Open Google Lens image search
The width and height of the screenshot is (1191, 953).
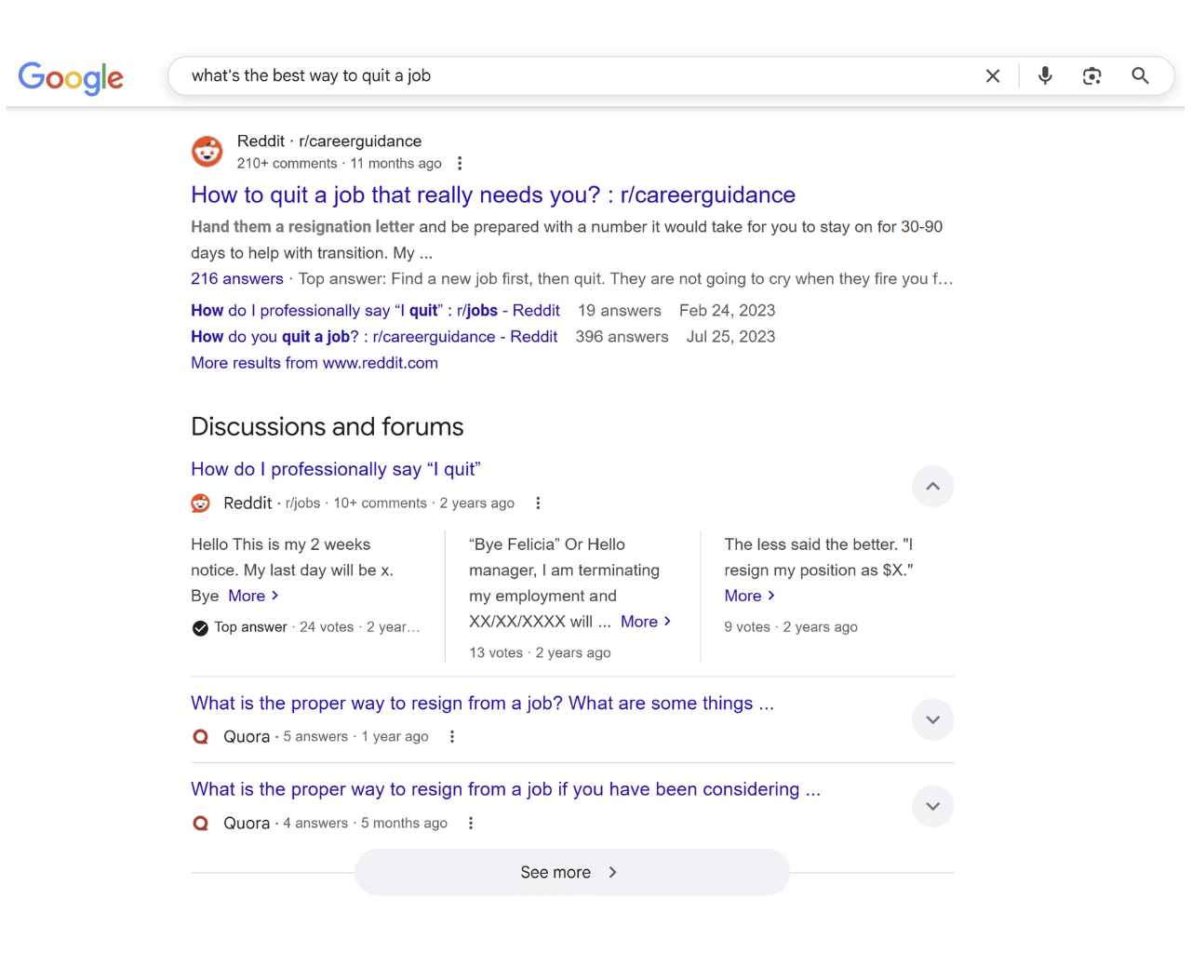[x=1091, y=75]
